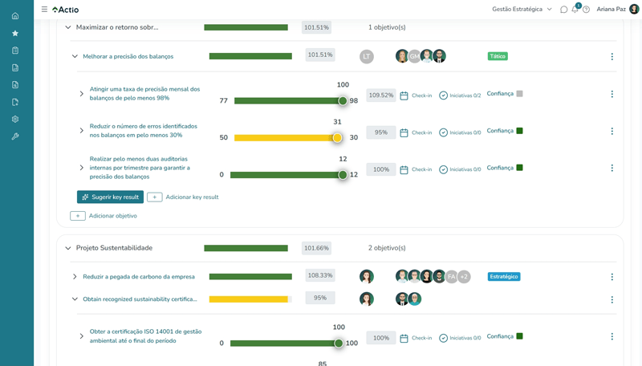
Task: Open the help question mark icon
Action: [x=587, y=10]
